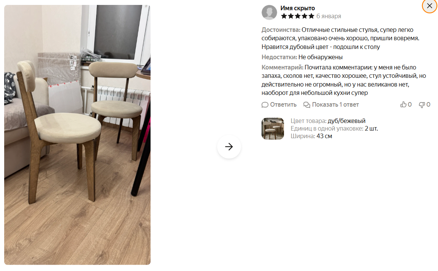Screen dimensions: 438x271
Task: Click the review date 6 января
Action: pyautogui.click(x=328, y=16)
